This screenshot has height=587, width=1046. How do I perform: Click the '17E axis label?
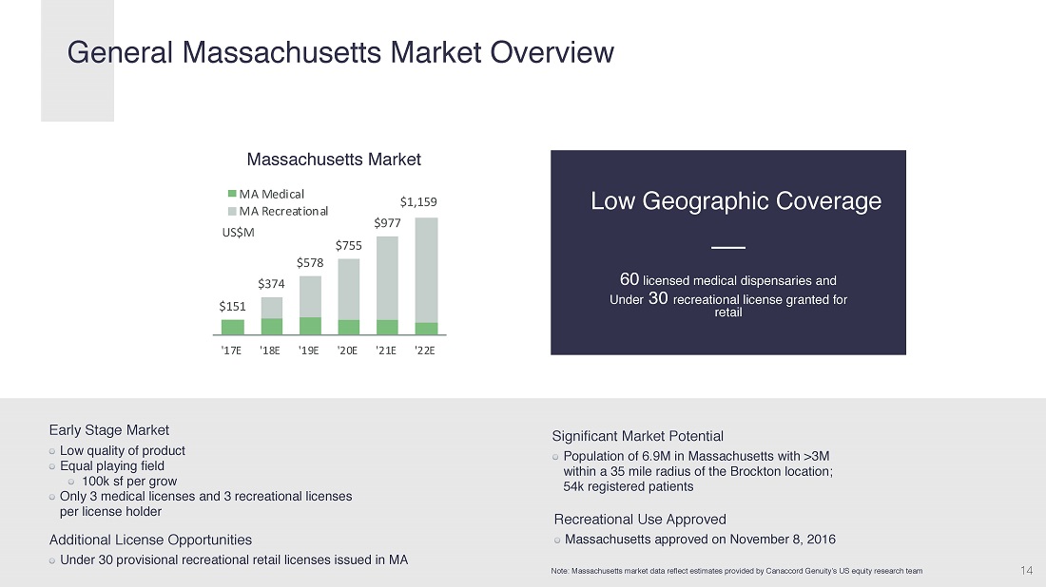click(231, 350)
